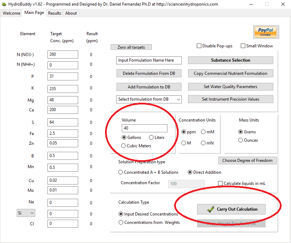Click Copy Commercial Nutrient Formulation
The width and height of the screenshot is (291, 243).
pyautogui.click(x=231, y=73)
